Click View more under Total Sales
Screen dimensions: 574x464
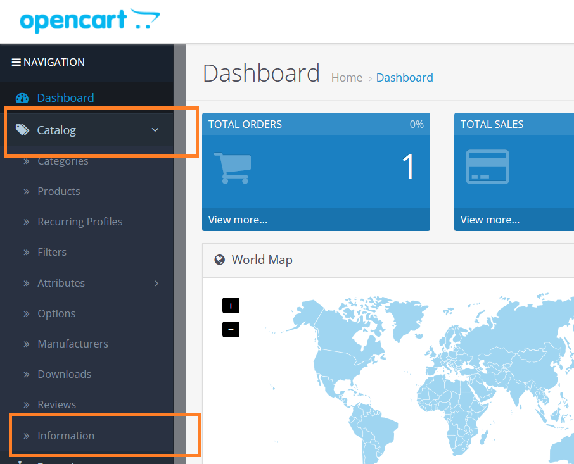tap(490, 220)
